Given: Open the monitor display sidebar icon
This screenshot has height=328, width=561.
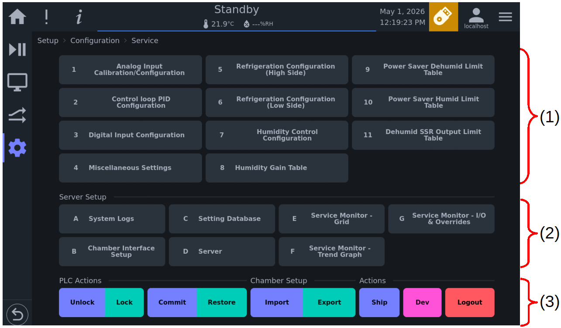Looking at the screenshot, I should point(17,82).
